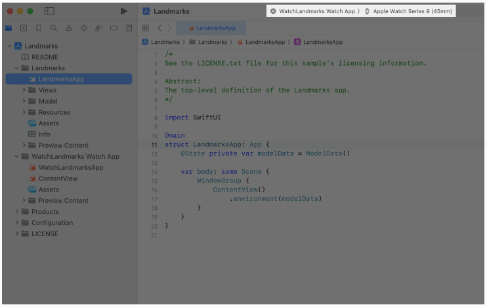This screenshot has width=487, height=307.
Task: Select the Landmarks project root row
Action: coord(69,46)
